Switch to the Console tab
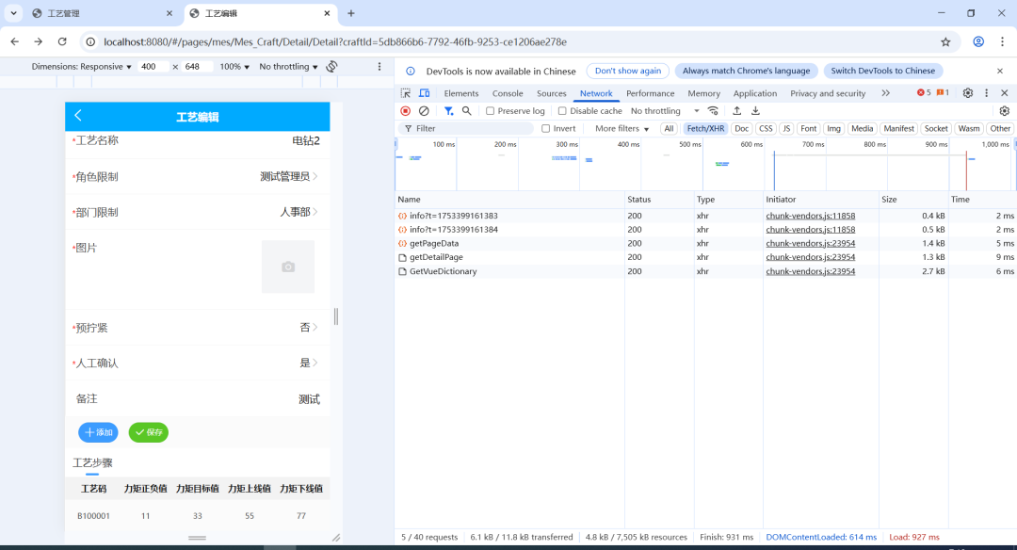This screenshot has height=550, width=1017. click(508, 93)
